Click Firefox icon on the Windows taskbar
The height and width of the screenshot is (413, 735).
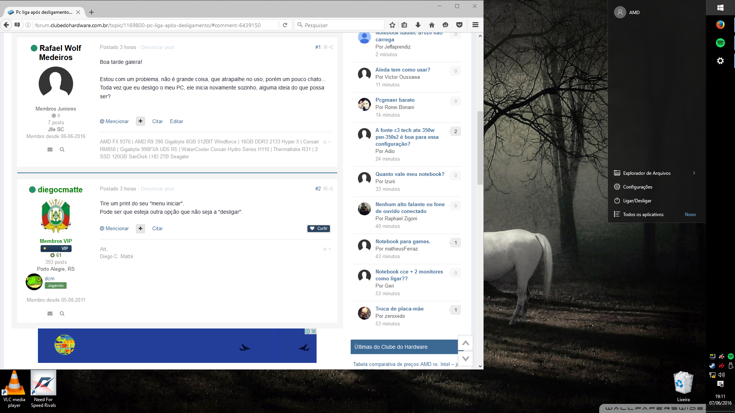tap(720, 24)
